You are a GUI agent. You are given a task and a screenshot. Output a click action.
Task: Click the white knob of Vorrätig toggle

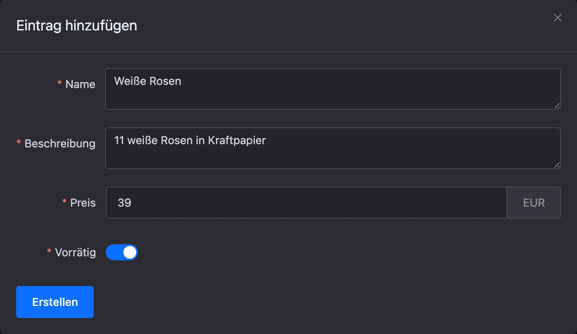point(129,252)
